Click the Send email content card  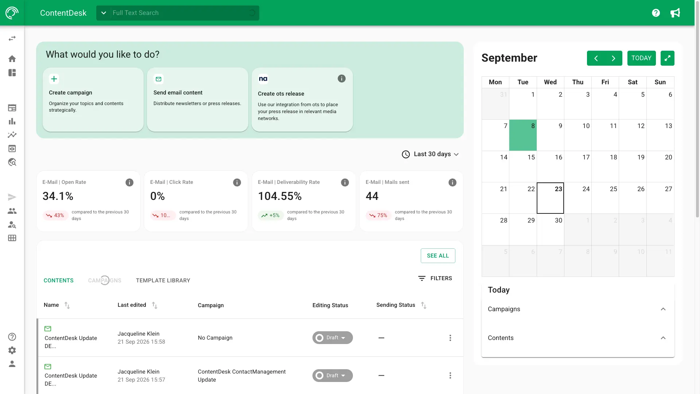point(198,100)
